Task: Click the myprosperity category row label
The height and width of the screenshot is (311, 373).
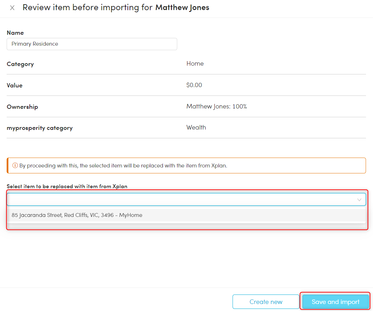Action: (40, 128)
